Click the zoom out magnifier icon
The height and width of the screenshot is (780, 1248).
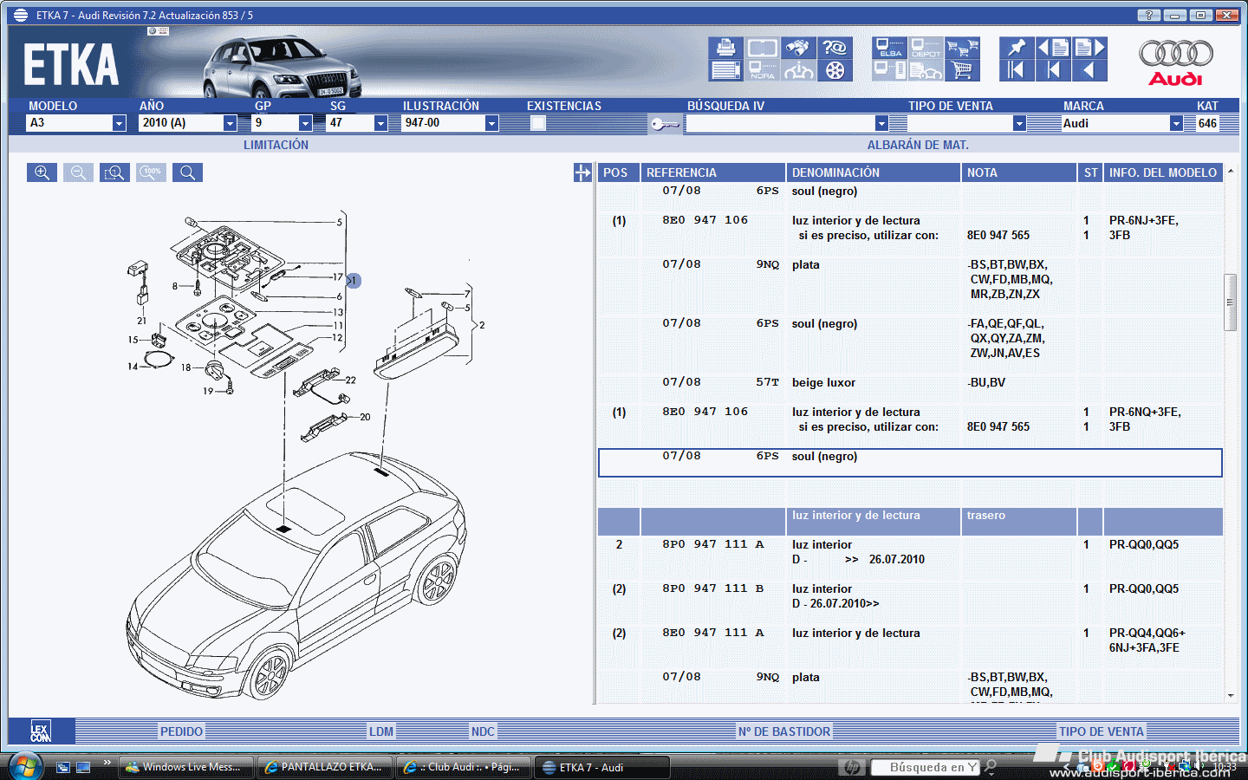click(x=78, y=172)
